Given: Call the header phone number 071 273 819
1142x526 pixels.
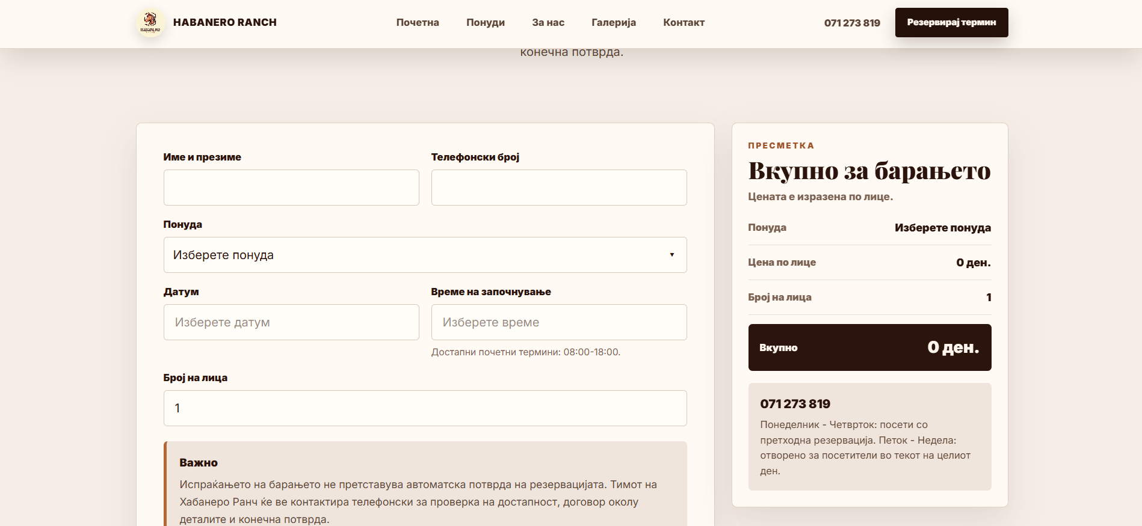Looking at the screenshot, I should (852, 23).
